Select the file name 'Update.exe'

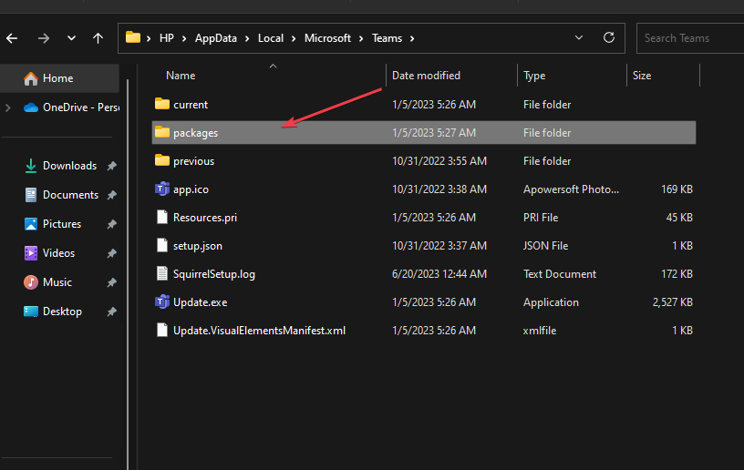[201, 302]
